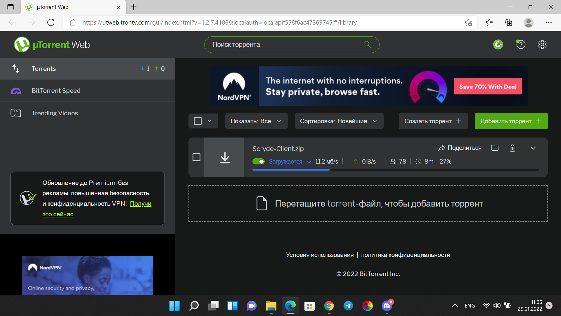Screen dimensions: 561x316
Task: Open BitTorrent Speed sidebar item
Action: [56, 91]
